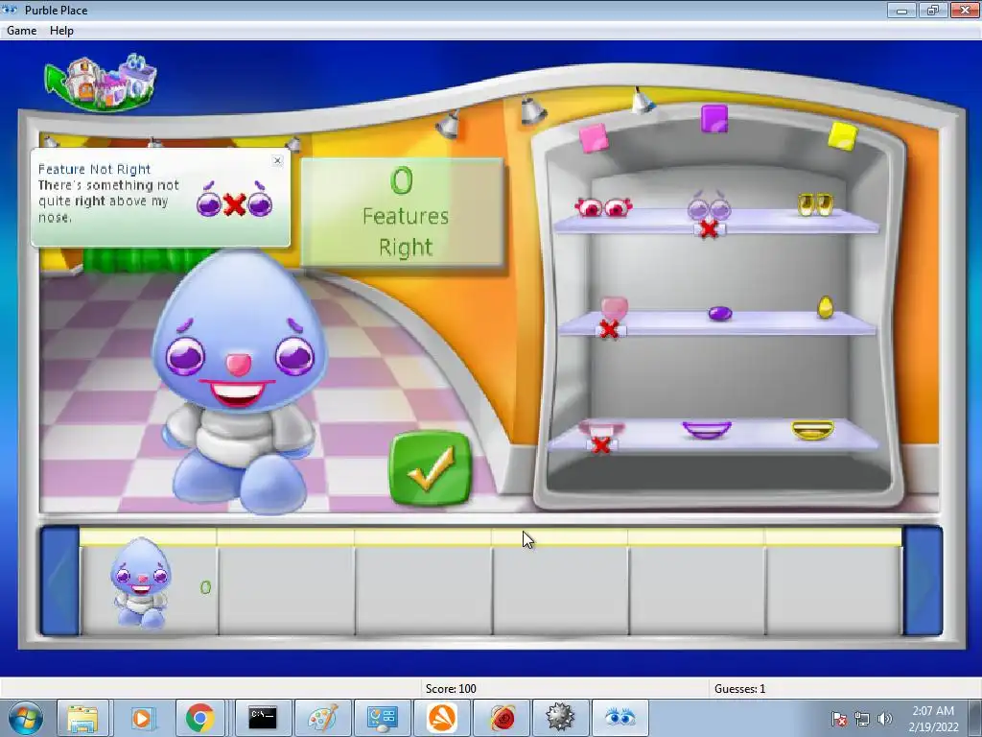Click the first guess Purble thumbnail in history
The width and height of the screenshot is (982, 737).
point(141,582)
